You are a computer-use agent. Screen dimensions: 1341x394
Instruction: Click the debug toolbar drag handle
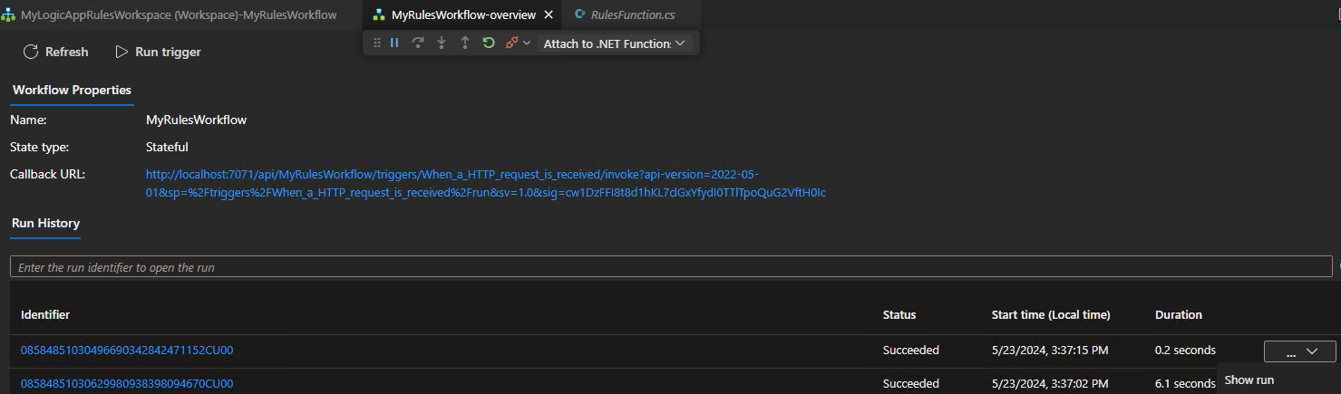coord(377,43)
